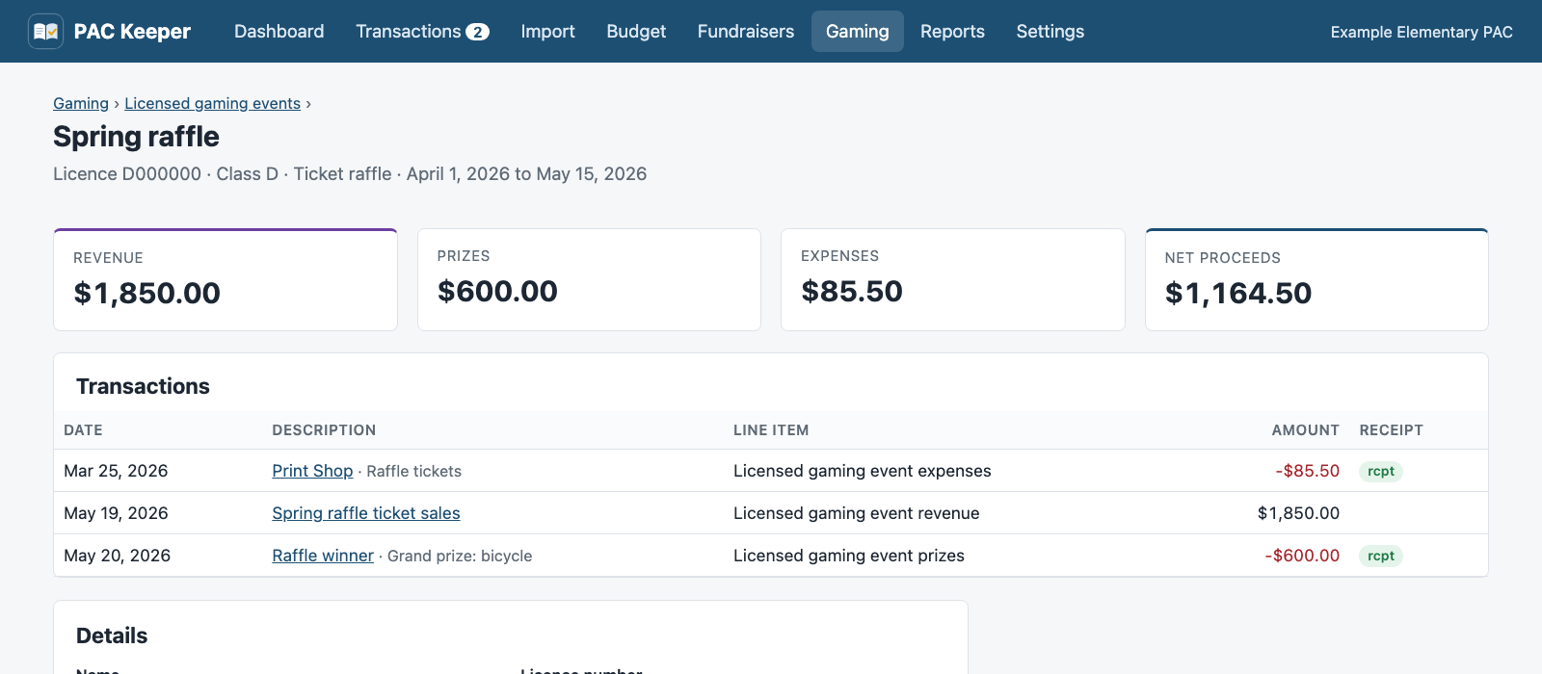Click the May 19, 2026 date cell
Image resolution: width=1542 pixels, height=674 pixels.
pyautogui.click(x=116, y=513)
